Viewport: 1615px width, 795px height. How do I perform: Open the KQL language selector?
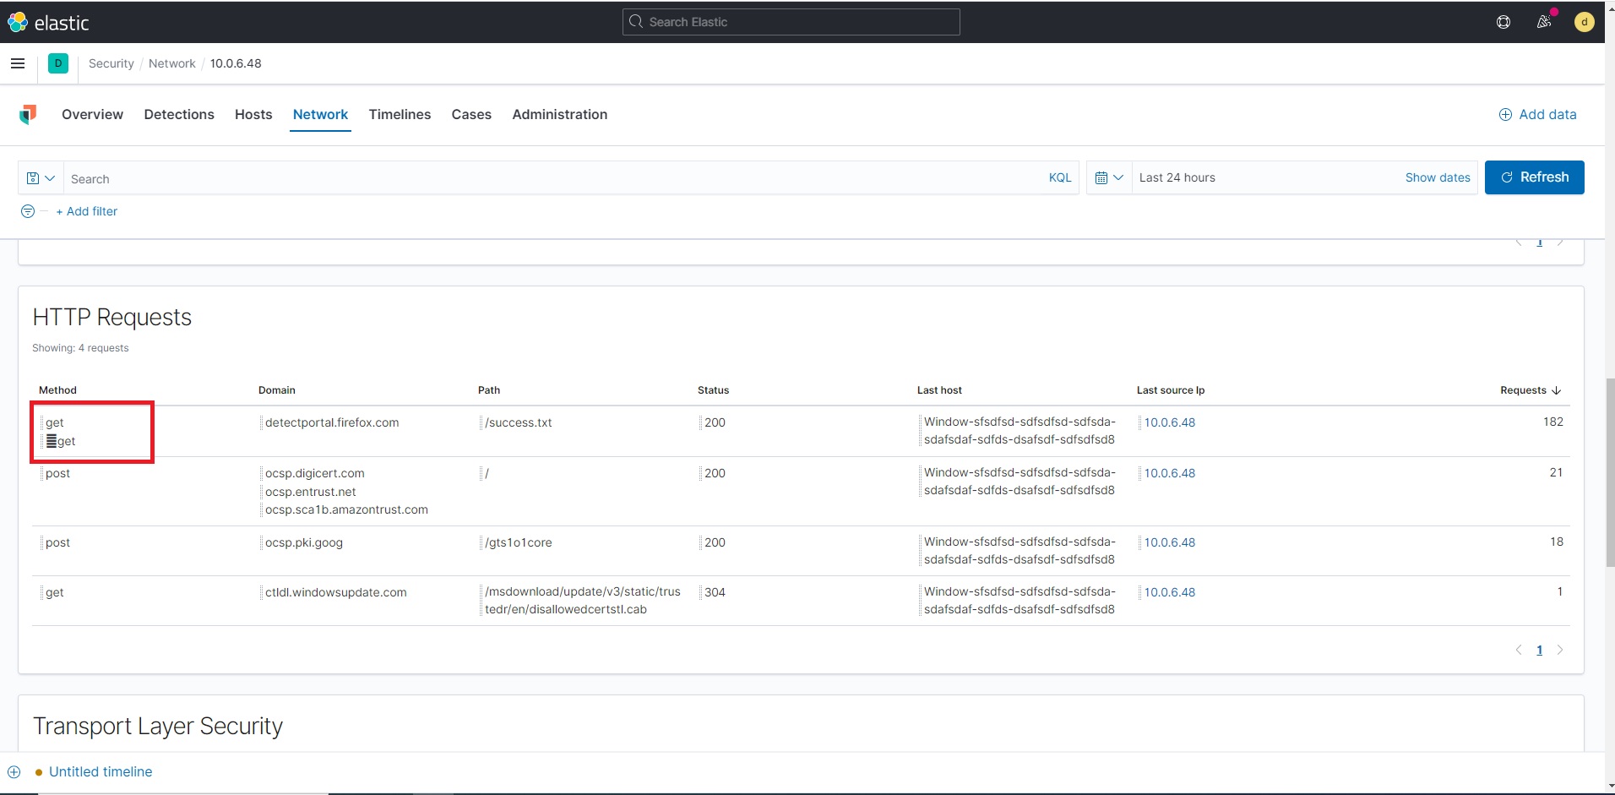tap(1060, 177)
